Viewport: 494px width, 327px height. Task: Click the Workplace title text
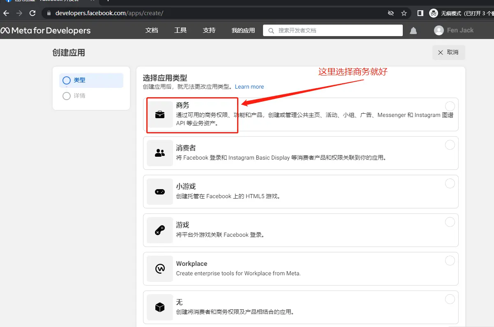192,263
